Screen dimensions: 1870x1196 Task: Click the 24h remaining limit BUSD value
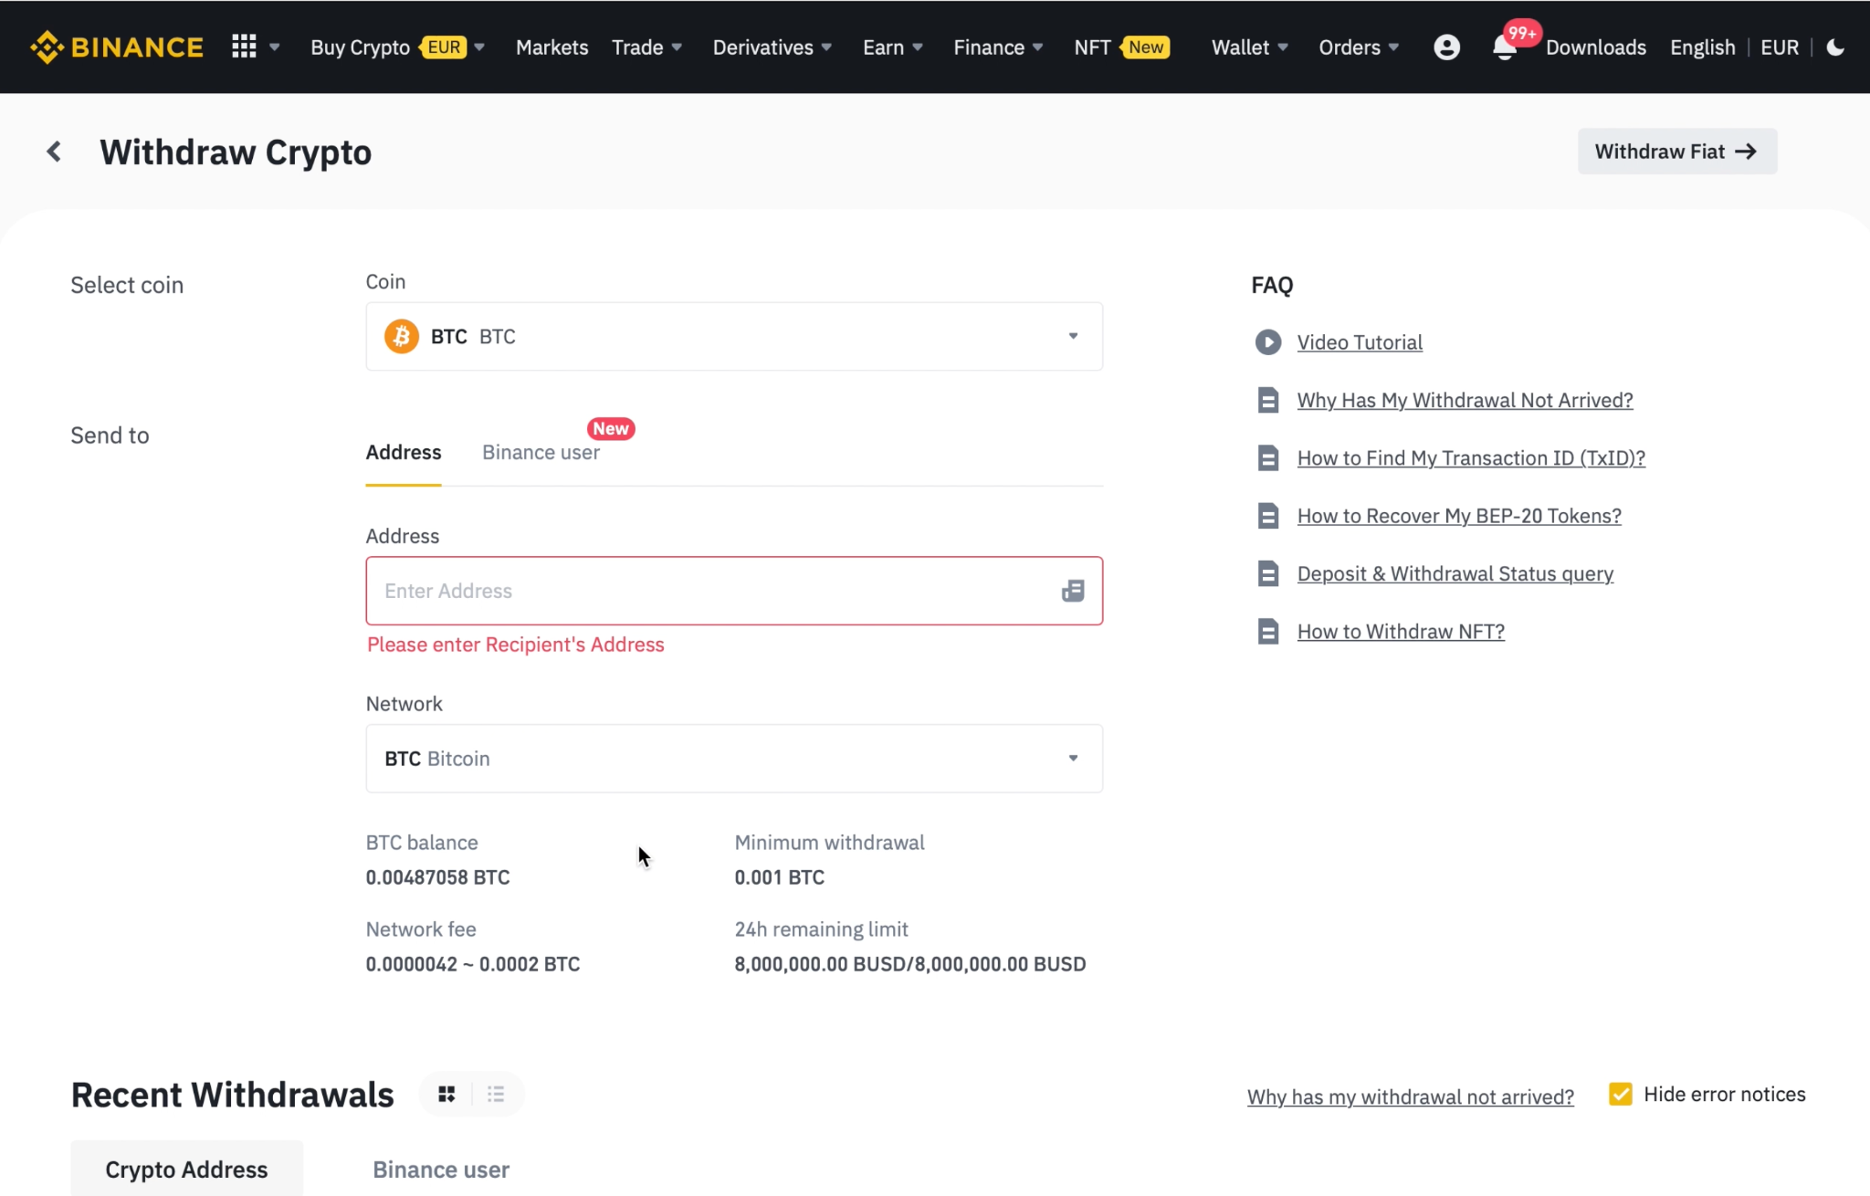pyautogui.click(x=910, y=964)
